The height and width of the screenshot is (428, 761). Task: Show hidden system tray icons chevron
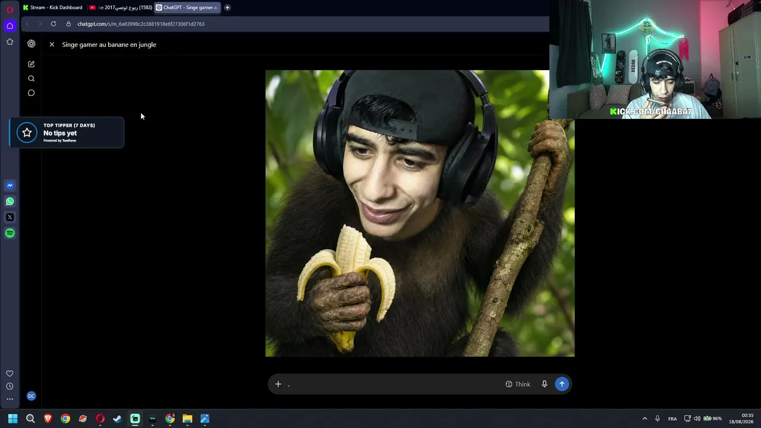[644, 418]
